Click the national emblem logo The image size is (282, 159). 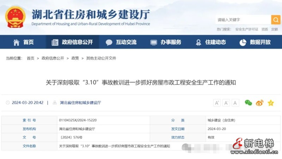pyautogui.click(x=15, y=17)
